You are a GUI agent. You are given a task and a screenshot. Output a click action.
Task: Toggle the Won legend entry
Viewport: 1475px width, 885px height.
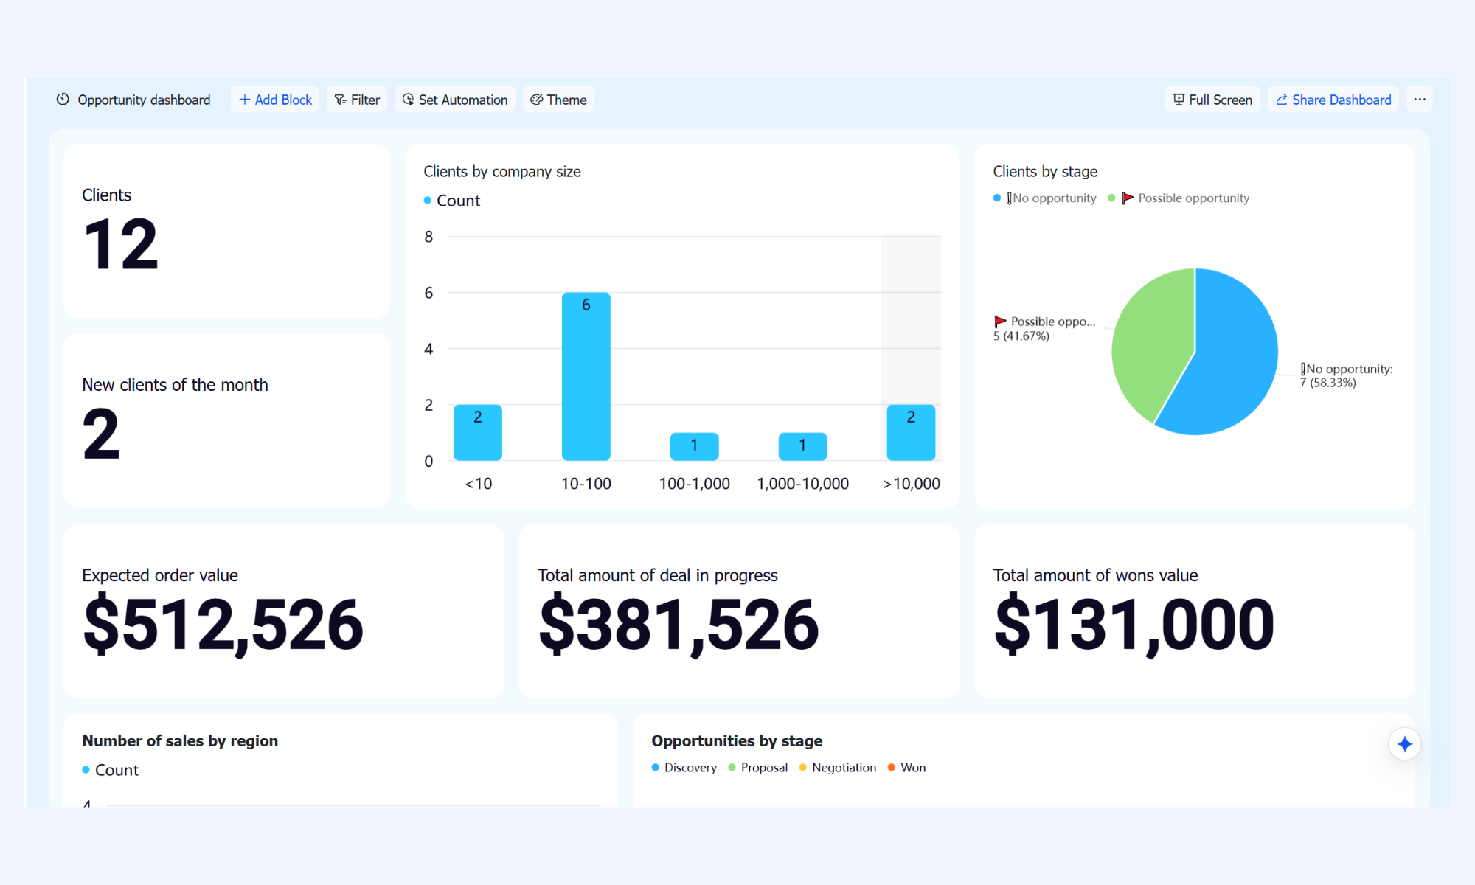pyautogui.click(x=906, y=768)
